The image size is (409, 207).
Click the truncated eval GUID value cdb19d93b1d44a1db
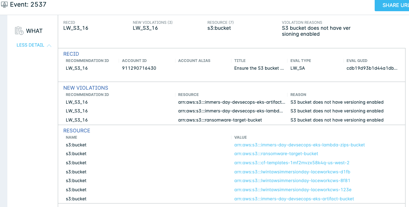pyautogui.click(x=372, y=68)
